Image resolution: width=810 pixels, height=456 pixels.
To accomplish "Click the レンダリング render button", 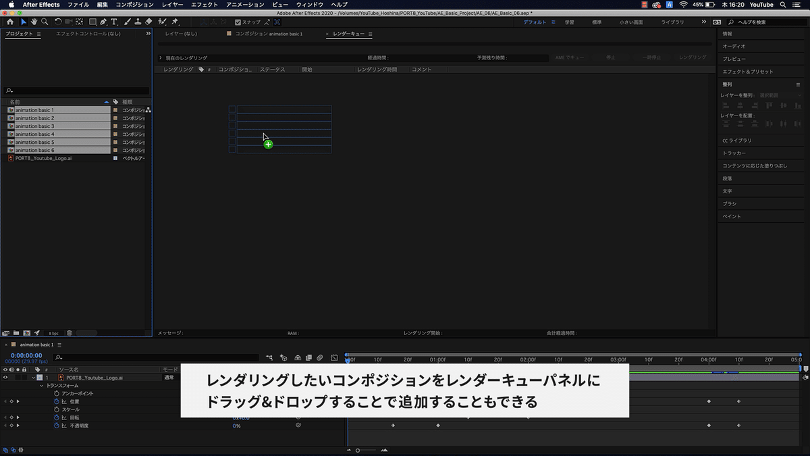I will point(693,58).
